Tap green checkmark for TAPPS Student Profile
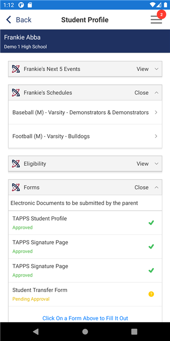170x341 pixels. pos(151,223)
